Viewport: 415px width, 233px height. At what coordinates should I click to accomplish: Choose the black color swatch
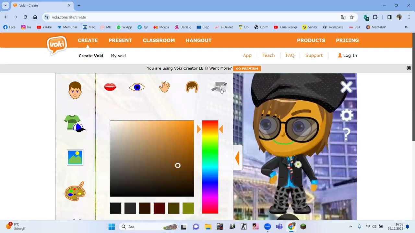tap(115, 208)
